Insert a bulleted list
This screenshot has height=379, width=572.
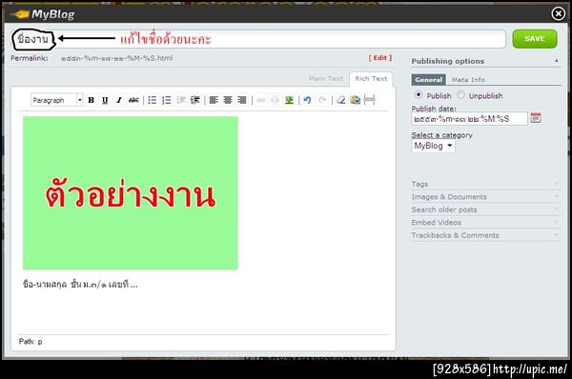[x=153, y=100]
